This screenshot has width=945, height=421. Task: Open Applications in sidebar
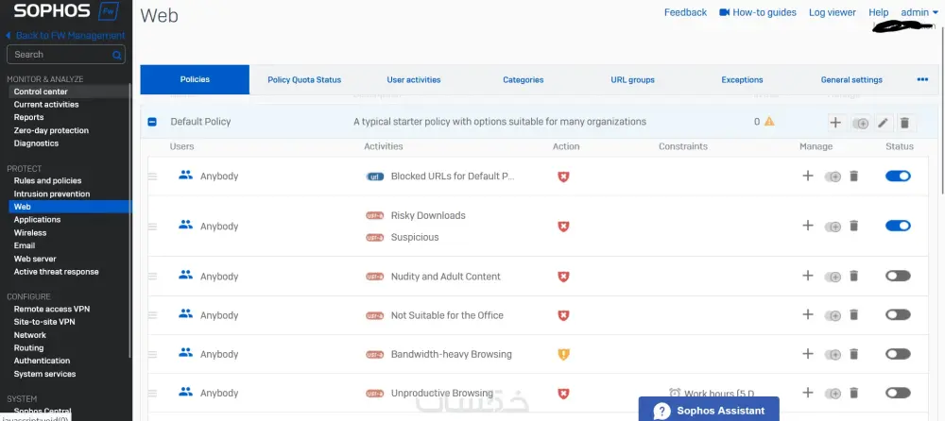click(38, 220)
